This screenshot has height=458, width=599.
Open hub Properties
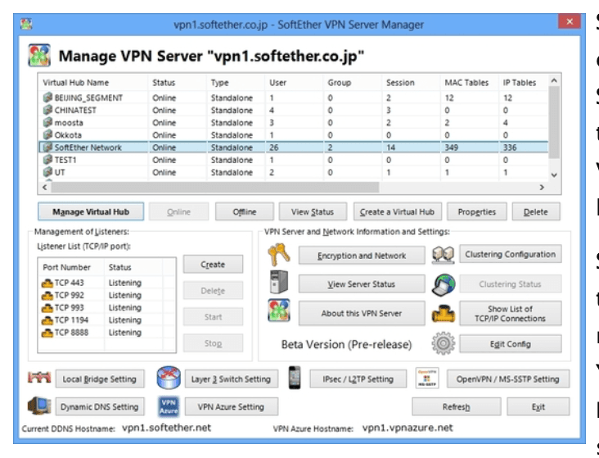pyautogui.click(x=477, y=211)
